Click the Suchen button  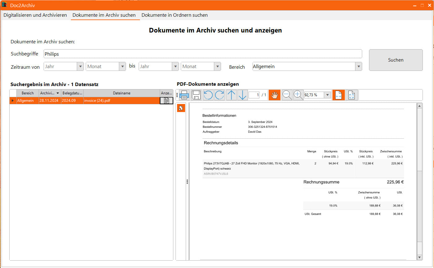pyautogui.click(x=396, y=60)
